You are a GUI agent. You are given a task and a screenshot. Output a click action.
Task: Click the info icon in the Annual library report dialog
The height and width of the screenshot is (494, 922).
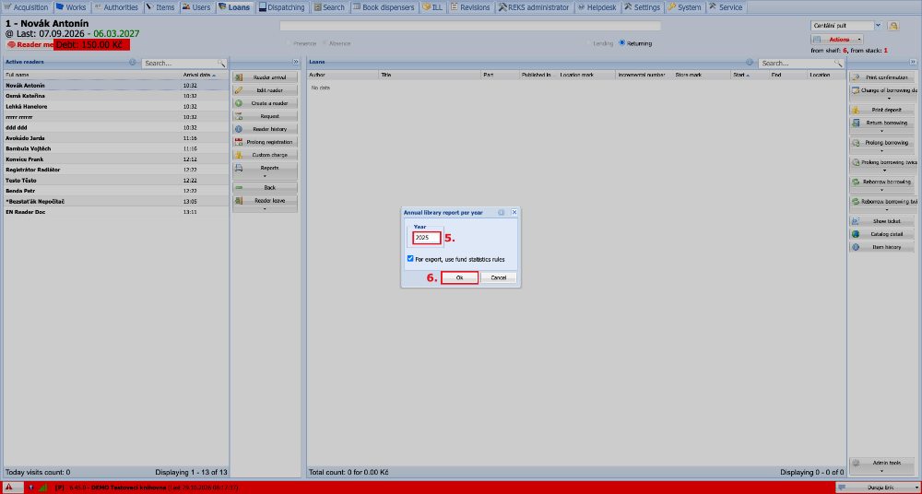pos(501,212)
